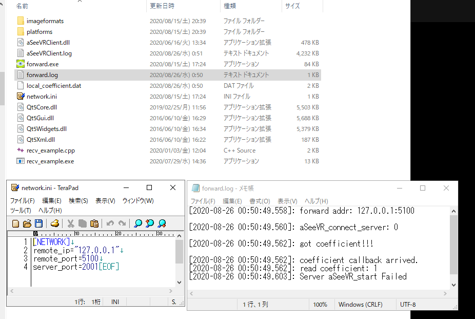The width and height of the screenshot is (475, 319).
Task: Save the file with TeraPad's floppy icon
Action: click(38, 223)
